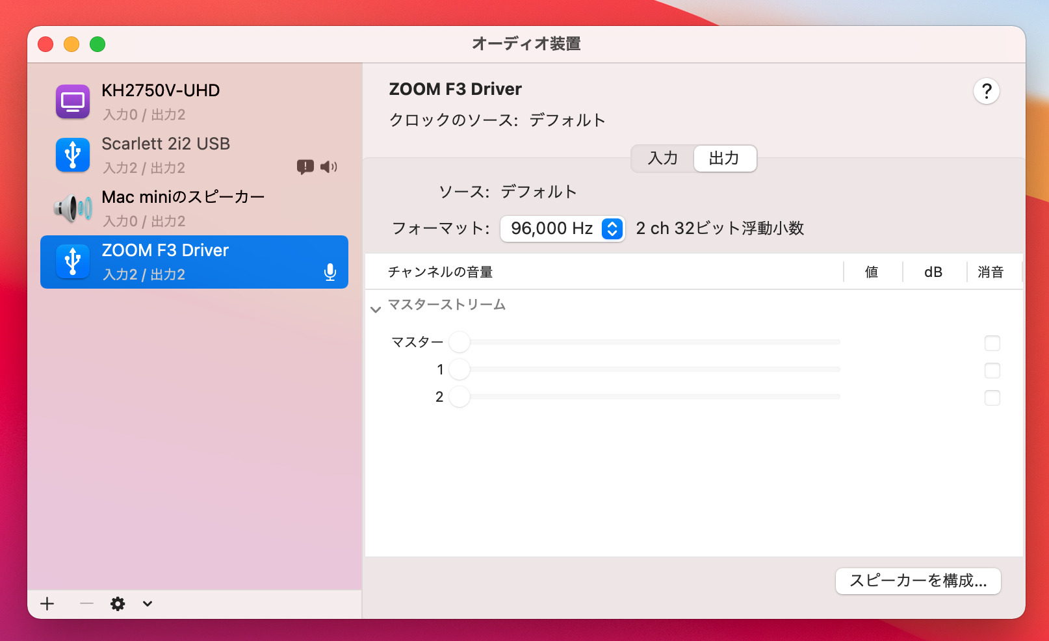The width and height of the screenshot is (1049, 641).
Task: Click the minus remove device button
Action: click(x=86, y=604)
